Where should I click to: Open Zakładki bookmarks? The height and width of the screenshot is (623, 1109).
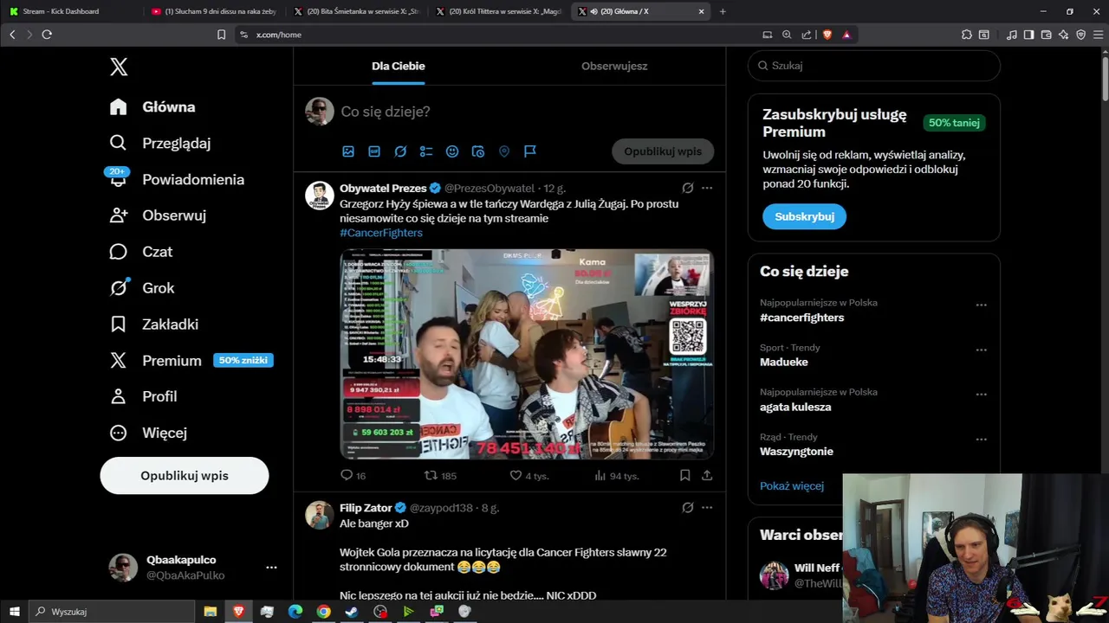(154, 324)
